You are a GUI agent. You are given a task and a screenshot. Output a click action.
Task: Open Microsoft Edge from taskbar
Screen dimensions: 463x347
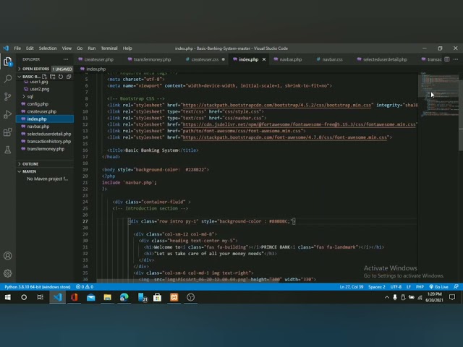click(x=124, y=297)
